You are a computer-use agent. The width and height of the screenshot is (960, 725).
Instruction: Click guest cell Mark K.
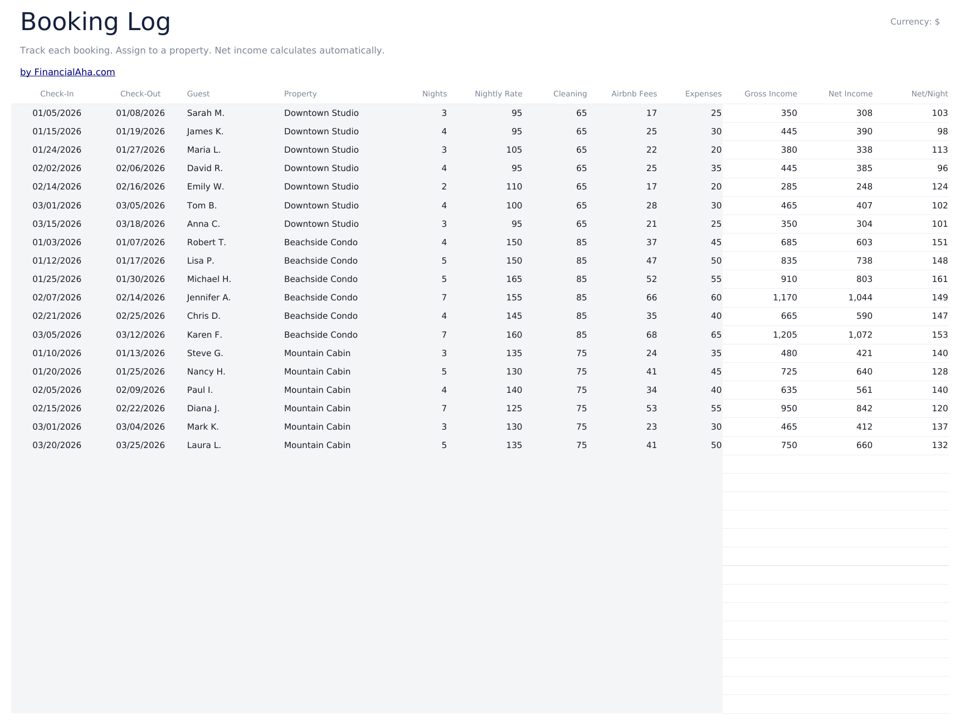[x=203, y=427]
